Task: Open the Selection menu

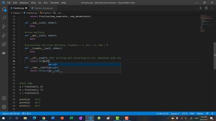Action: (x=24, y=3)
